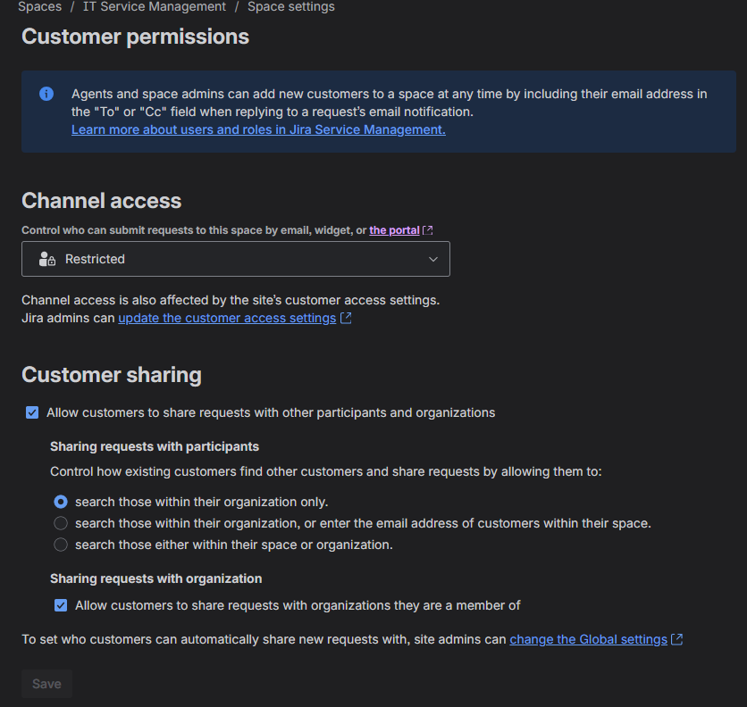Viewport: 747px width, 707px height.
Task: Open change the Global settings link
Action: (x=588, y=639)
